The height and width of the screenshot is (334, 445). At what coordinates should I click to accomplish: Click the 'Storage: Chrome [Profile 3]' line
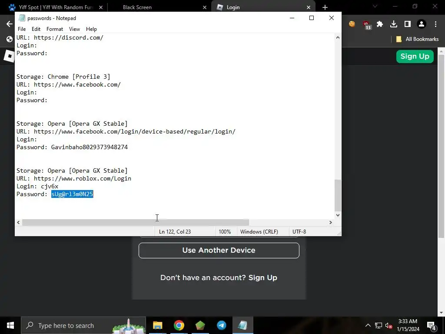63,77
